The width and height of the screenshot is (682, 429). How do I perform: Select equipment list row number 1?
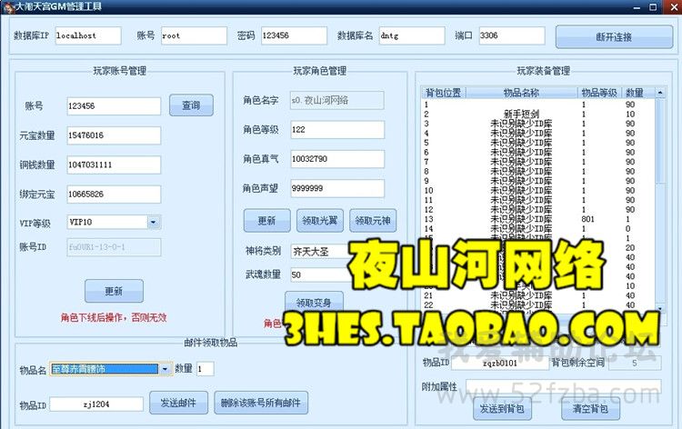pyautogui.click(x=537, y=105)
